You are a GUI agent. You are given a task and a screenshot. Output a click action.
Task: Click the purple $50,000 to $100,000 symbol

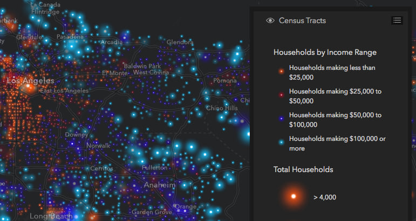[x=281, y=119]
